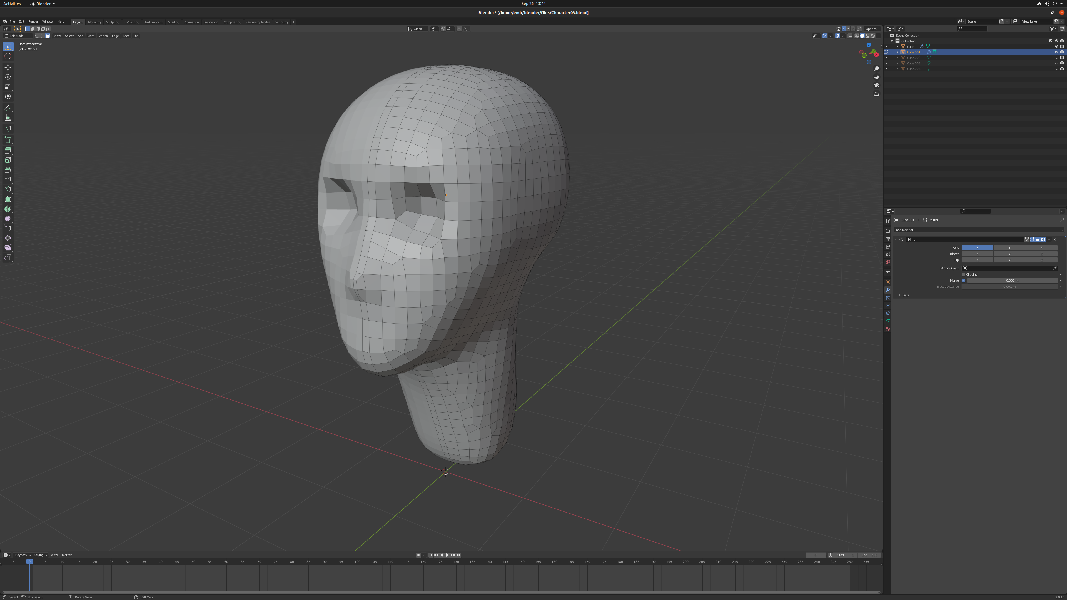Switch perspective/orthographic grid gizmo

tap(876, 94)
